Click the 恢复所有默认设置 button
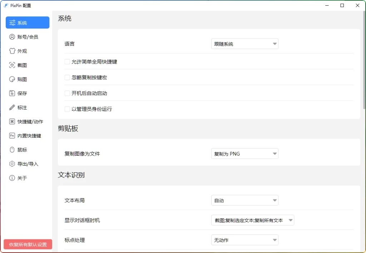 click(x=28, y=244)
